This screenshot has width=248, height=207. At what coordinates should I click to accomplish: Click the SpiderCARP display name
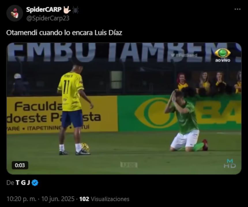click(x=44, y=10)
